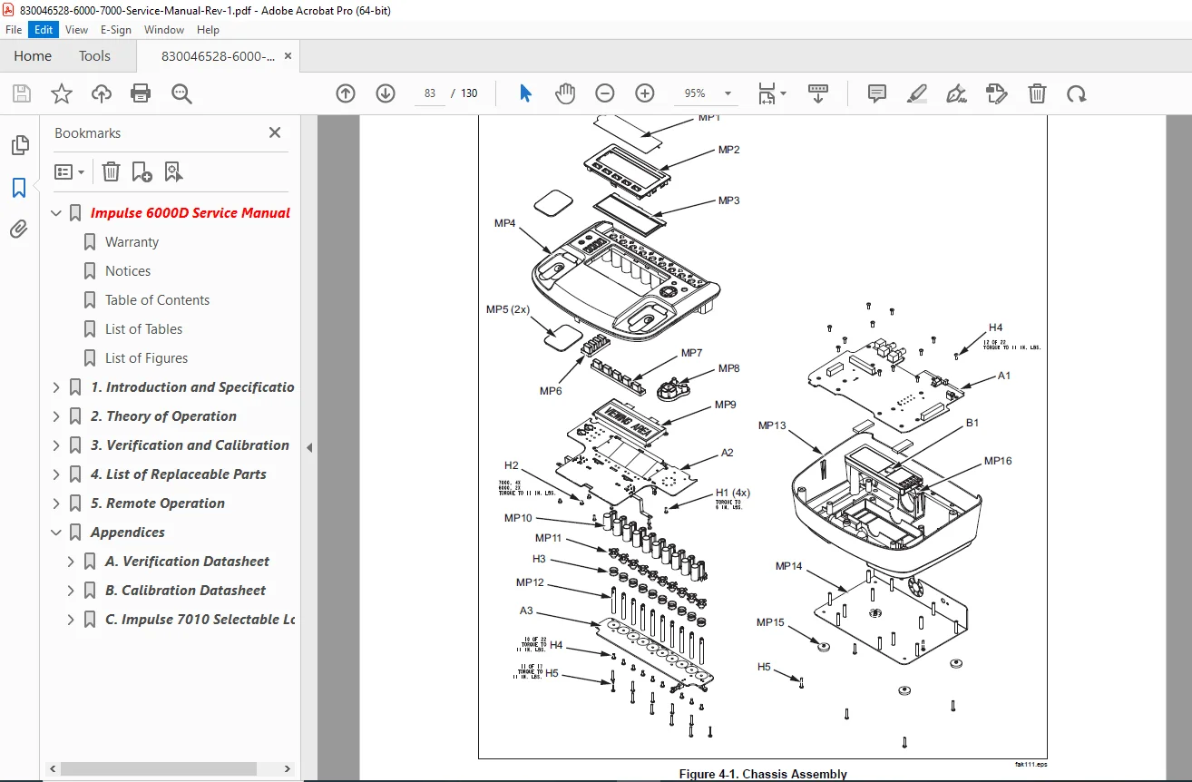Viewport: 1192px width, 782px height.
Task: Collapse the navigation pane with the arrow
Action: [309, 447]
